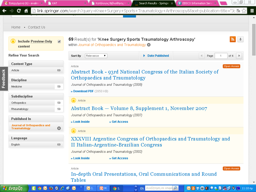Click Look Inside for the 2002 article
Viewport: 256px width, 192px height.
click(x=80, y=158)
